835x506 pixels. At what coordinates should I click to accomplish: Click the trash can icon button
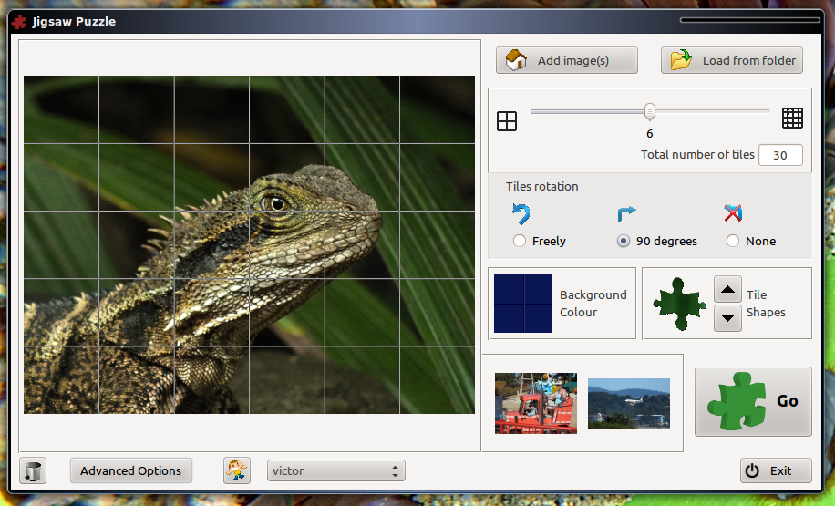pos(33,470)
